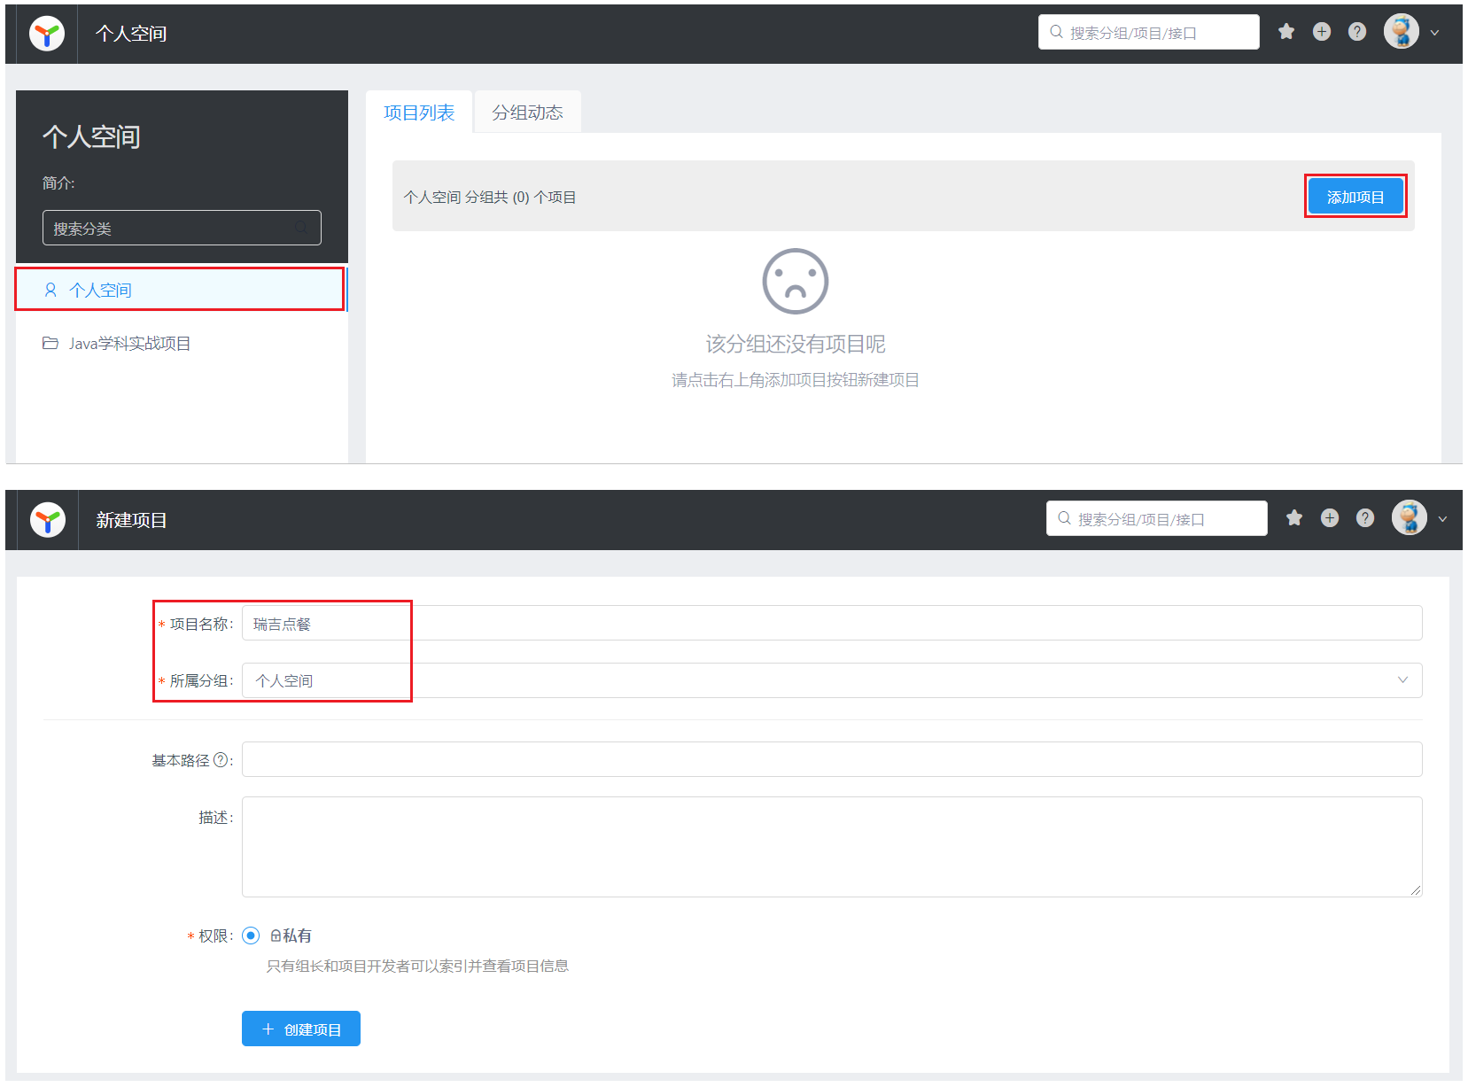Expand the top header user menu arrow
This screenshot has width=1468, height=1087.
[x=1434, y=33]
